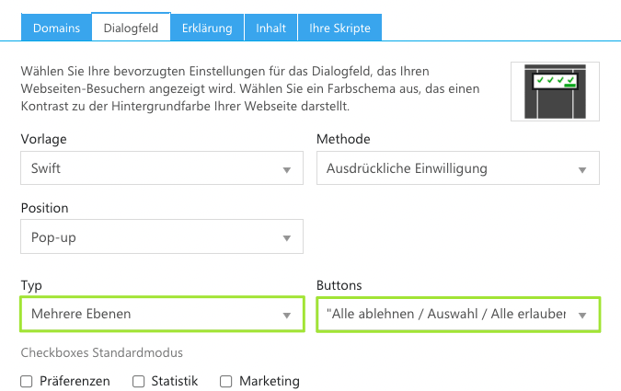621x391 pixels.
Task: Open the Domains tab
Action: pos(57,28)
